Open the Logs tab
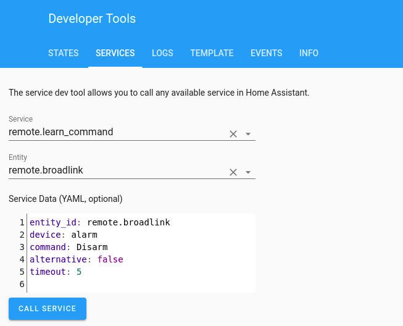The width and height of the screenshot is (403, 326). (162, 53)
